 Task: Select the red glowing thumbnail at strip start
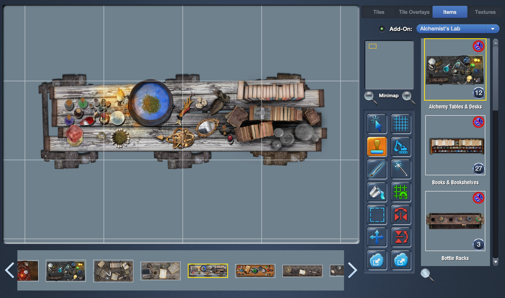point(28,271)
